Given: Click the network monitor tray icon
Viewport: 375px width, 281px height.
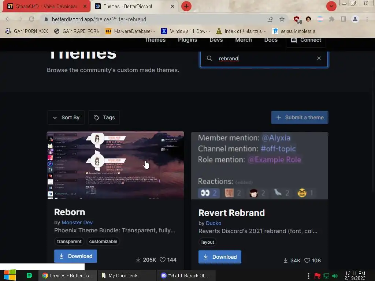Looking at the screenshot, I should pos(326,276).
